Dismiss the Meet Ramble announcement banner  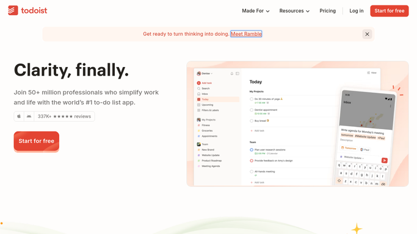click(x=367, y=34)
